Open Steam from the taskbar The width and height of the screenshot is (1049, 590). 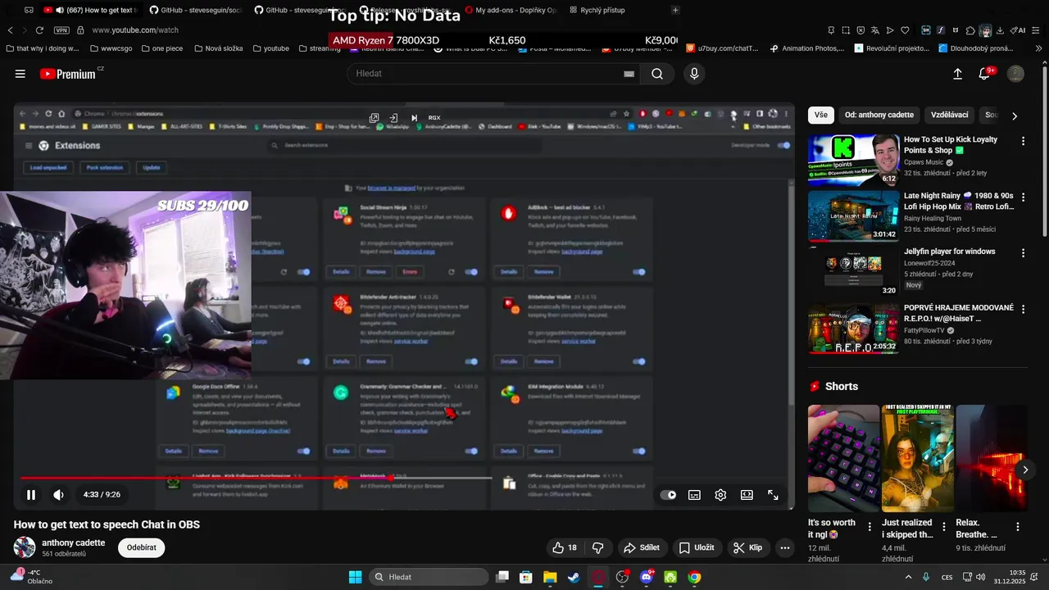[x=574, y=577]
